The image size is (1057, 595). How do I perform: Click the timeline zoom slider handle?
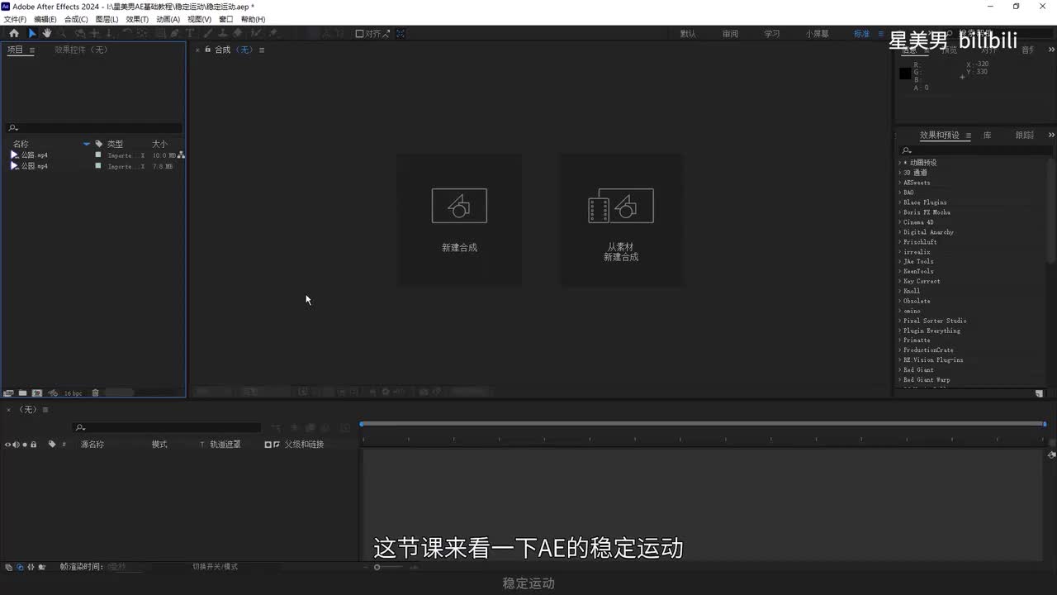pyautogui.click(x=377, y=567)
